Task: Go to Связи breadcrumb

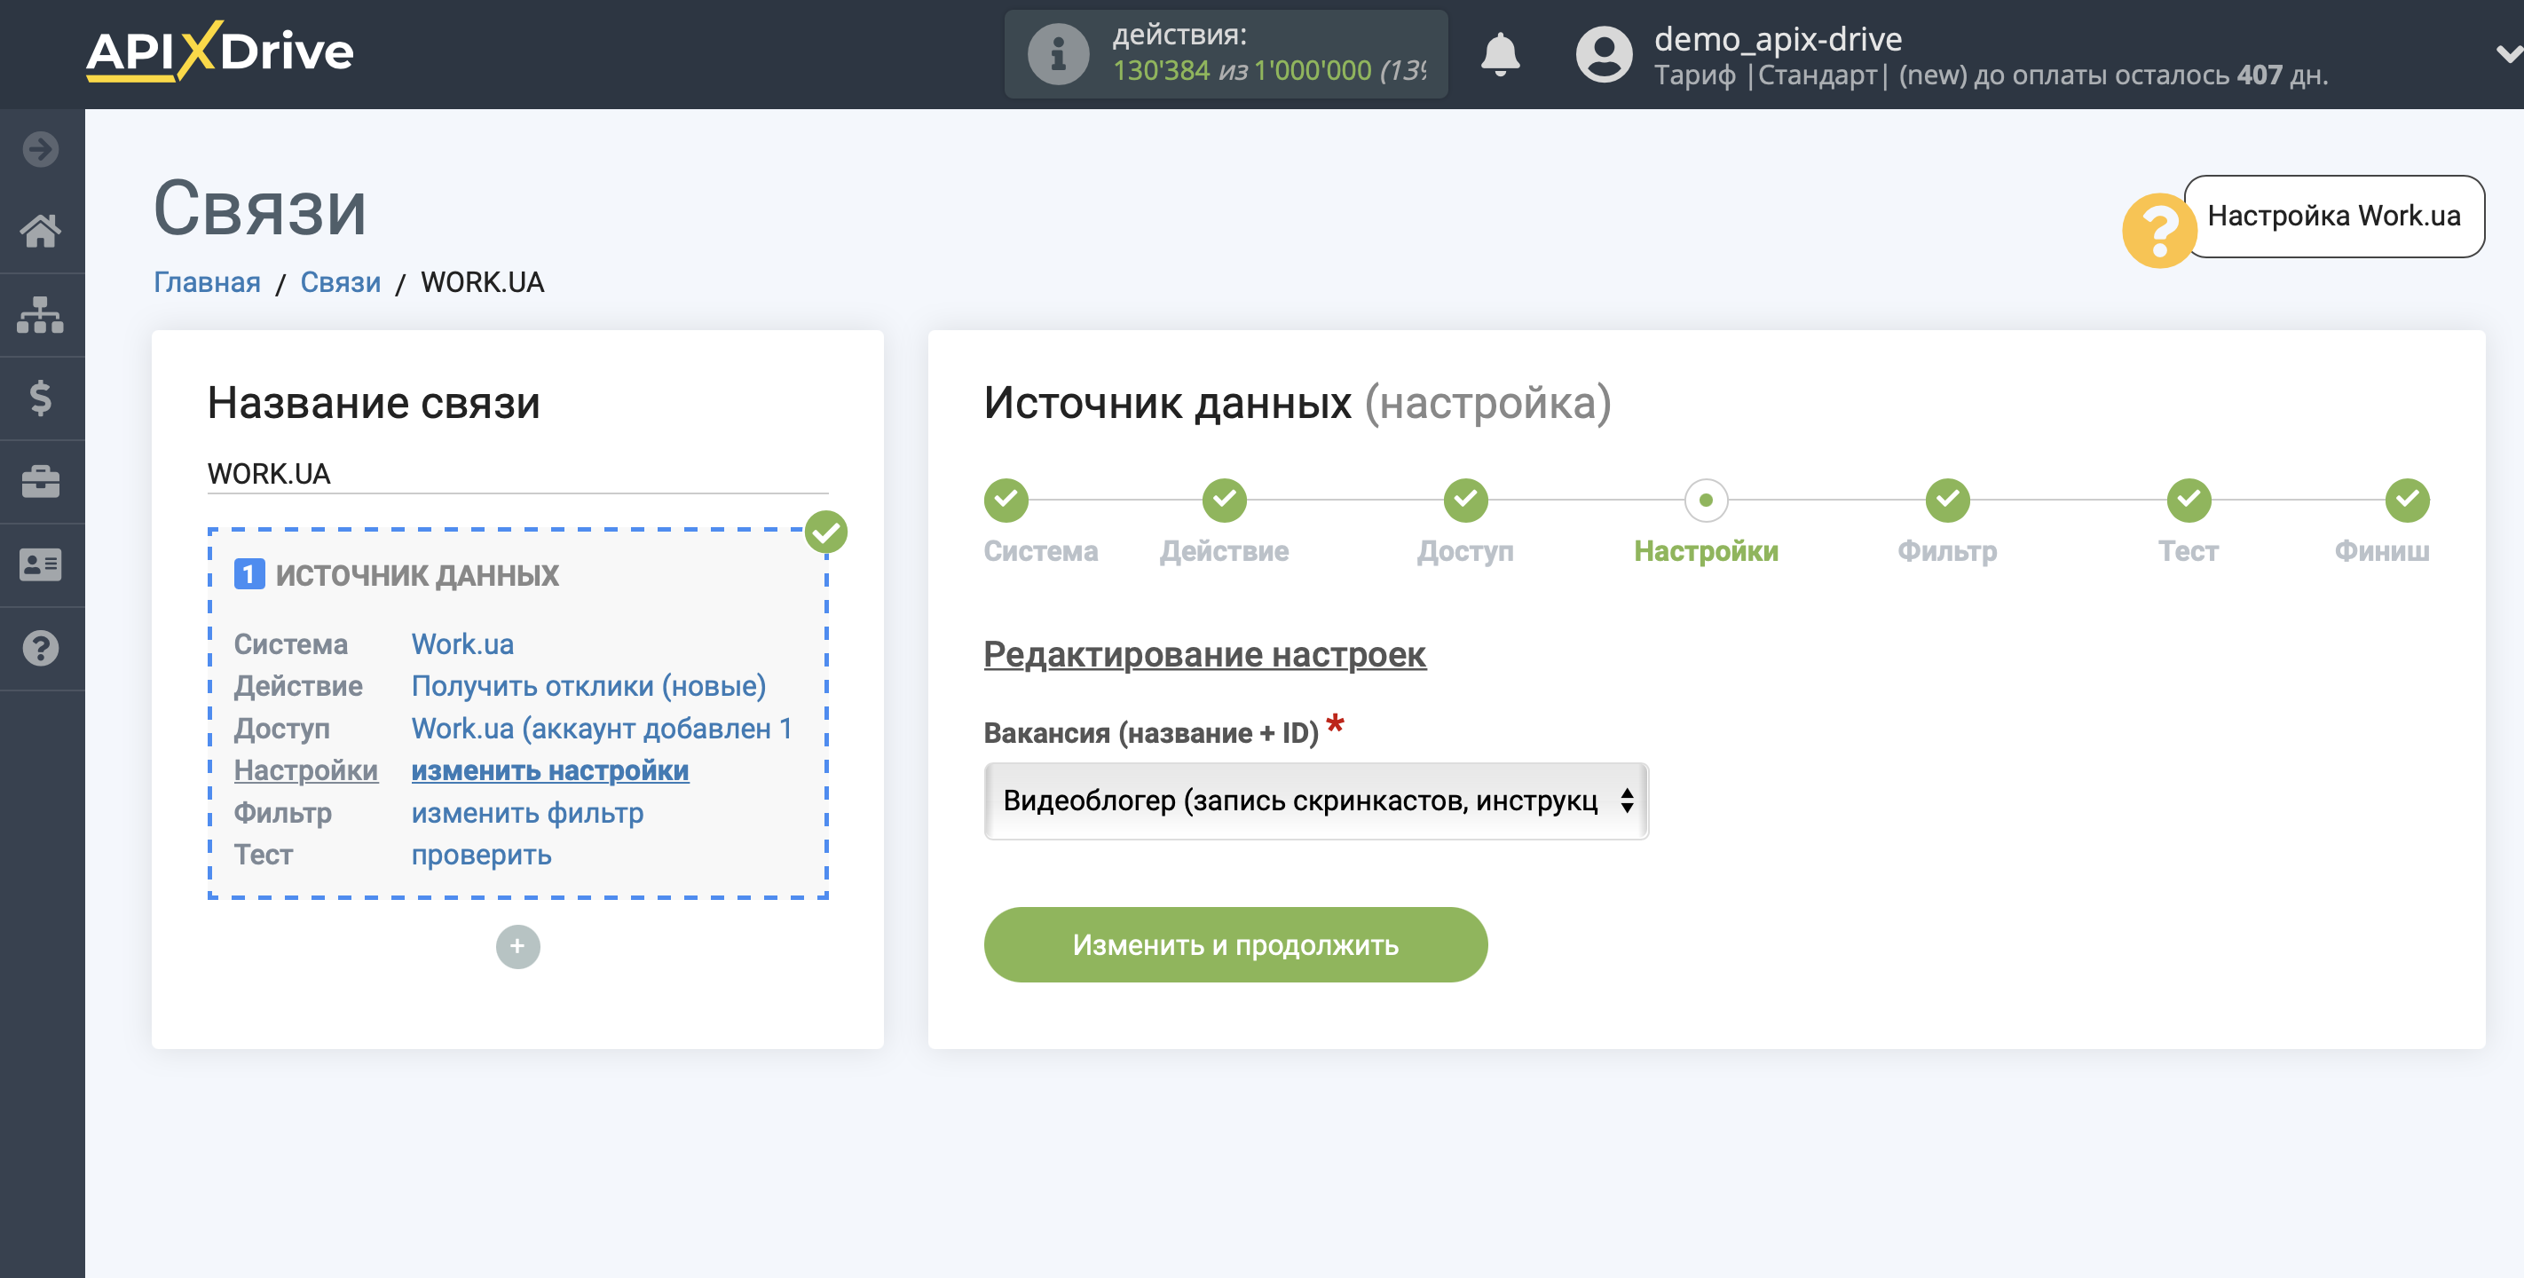Action: point(340,282)
